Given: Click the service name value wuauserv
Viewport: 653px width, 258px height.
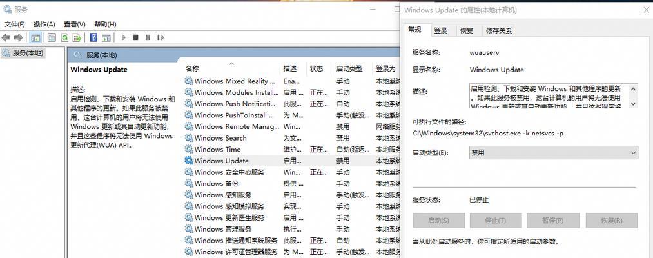Looking at the screenshot, I should tap(484, 52).
